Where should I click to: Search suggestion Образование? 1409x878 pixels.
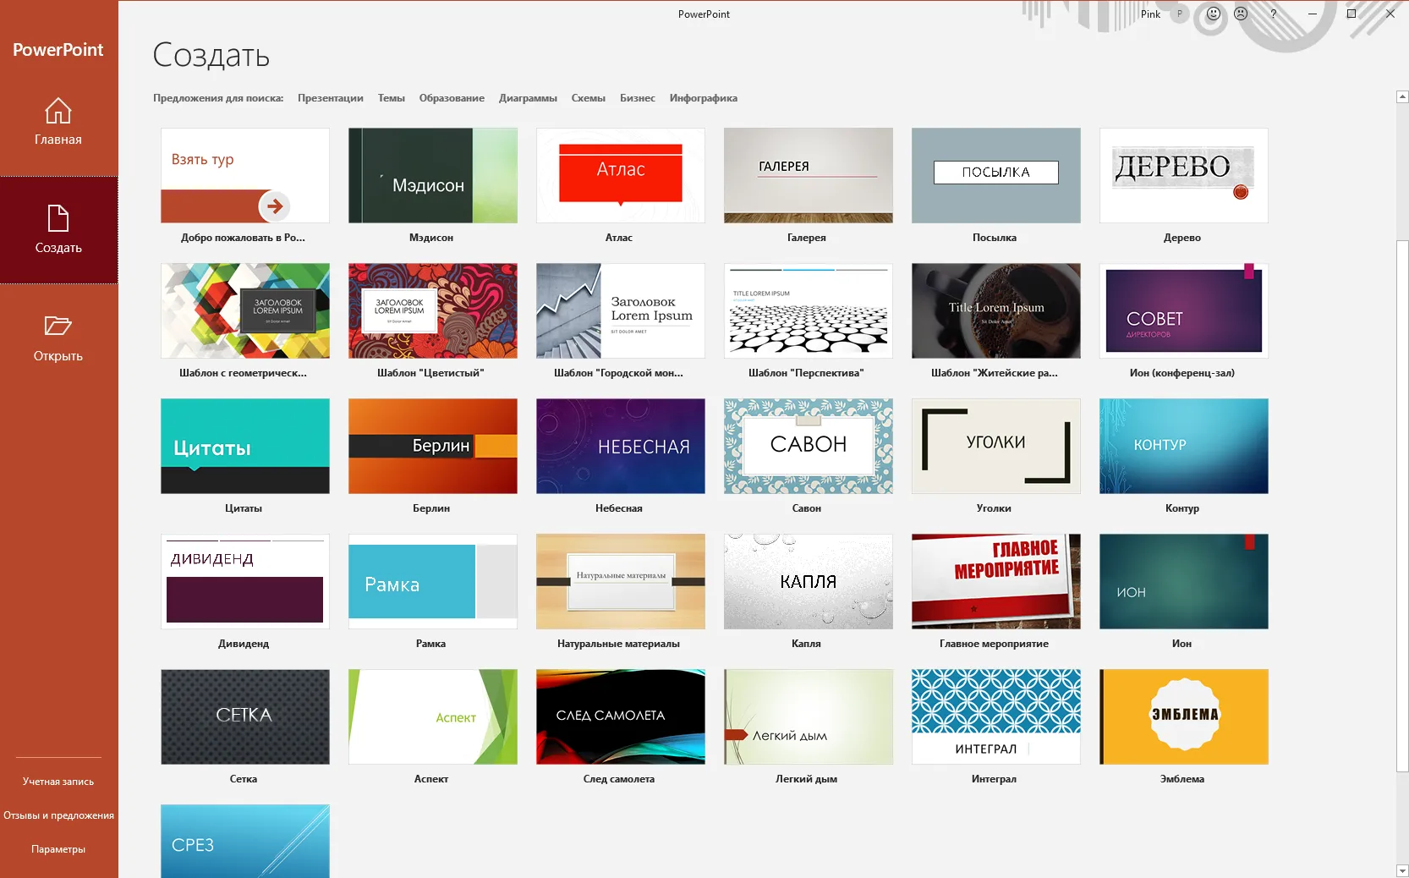[x=452, y=98]
